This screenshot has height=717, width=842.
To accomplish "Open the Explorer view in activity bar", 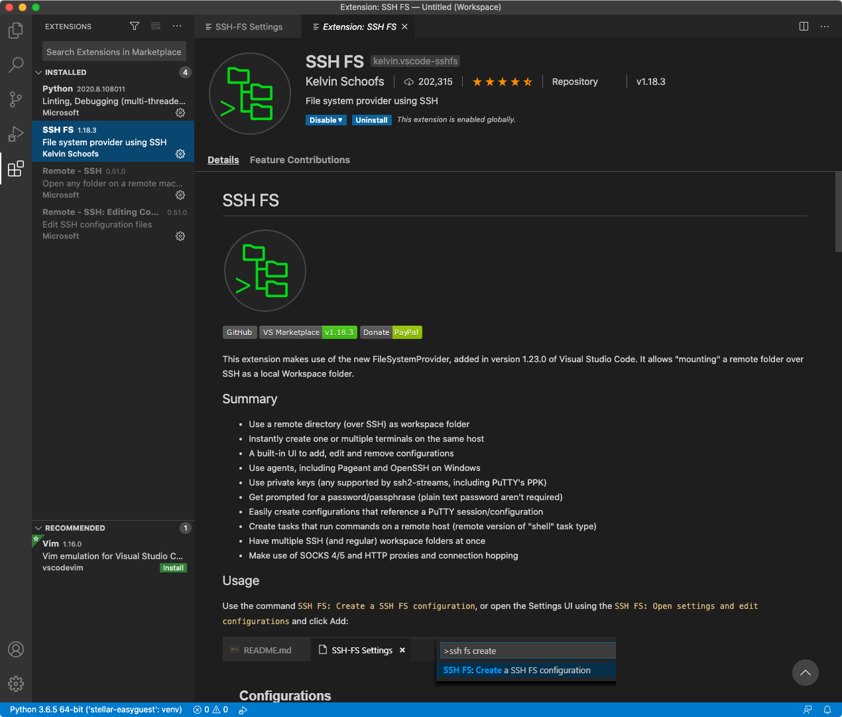I will pos(16,31).
